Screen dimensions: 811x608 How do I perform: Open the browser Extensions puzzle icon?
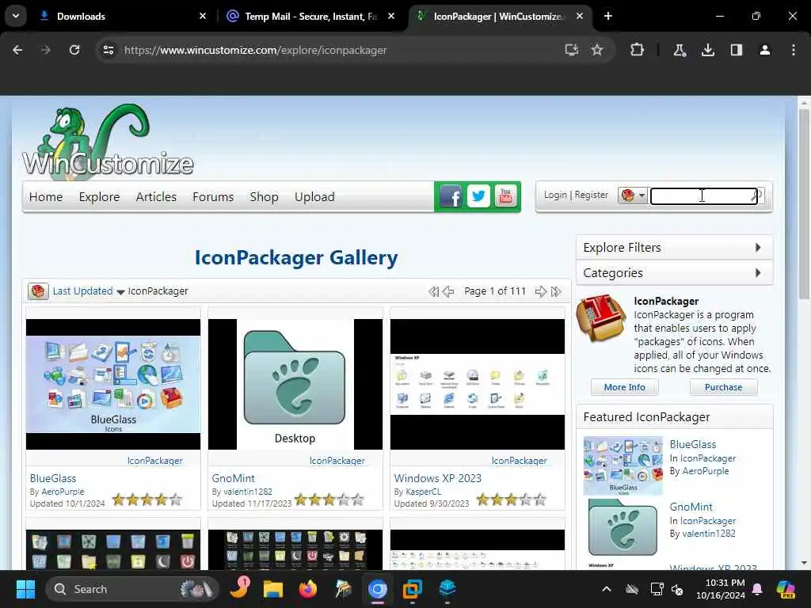click(x=637, y=50)
